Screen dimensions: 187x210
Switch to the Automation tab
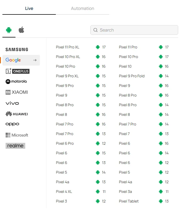pos(83,9)
